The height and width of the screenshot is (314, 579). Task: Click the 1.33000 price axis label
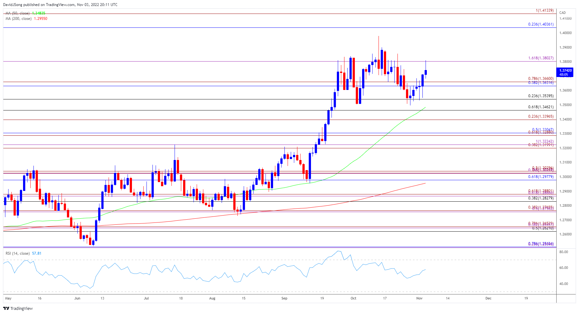(x=565, y=133)
